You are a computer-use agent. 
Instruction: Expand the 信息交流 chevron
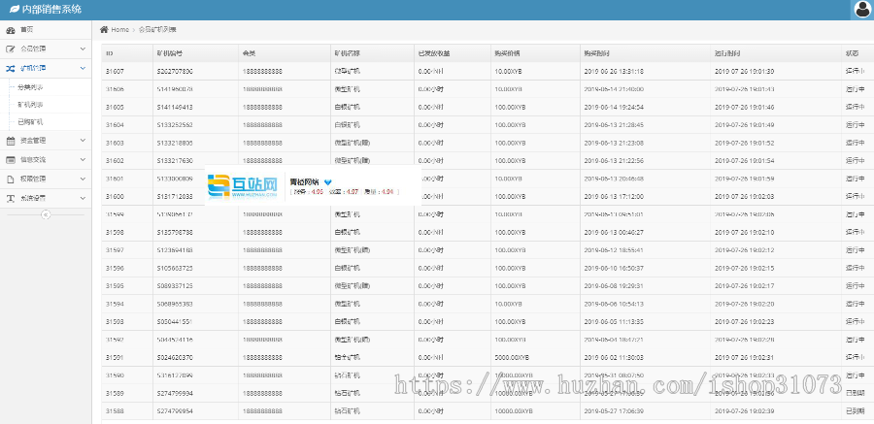pyautogui.click(x=83, y=160)
